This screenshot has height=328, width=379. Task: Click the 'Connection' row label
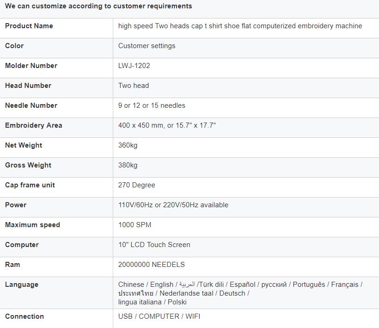click(x=24, y=316)
